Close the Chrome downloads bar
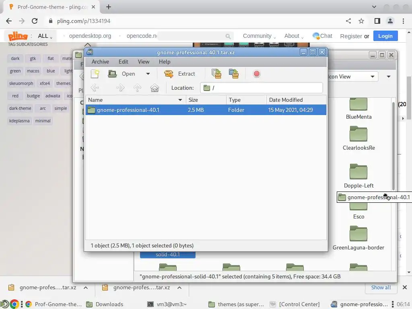 (405, 287)
